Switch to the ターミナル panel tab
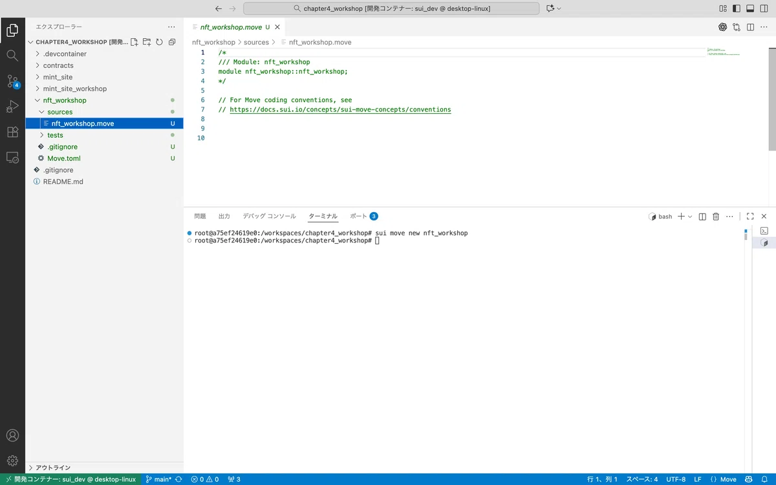The width and height of the screenshot is (776, 485). click(323, 217)
